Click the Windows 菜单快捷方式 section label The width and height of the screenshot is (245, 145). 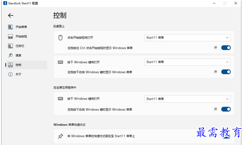coord(69,125)
